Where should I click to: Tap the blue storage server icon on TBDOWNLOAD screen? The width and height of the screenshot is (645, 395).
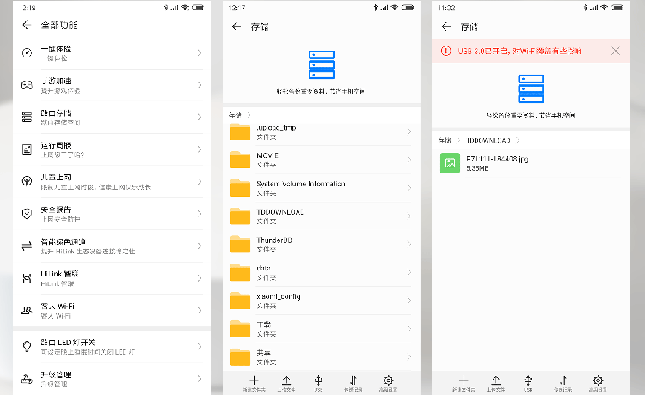(x=531, y=88)
